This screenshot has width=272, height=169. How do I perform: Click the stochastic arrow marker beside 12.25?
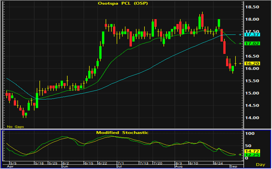point(240,155)
